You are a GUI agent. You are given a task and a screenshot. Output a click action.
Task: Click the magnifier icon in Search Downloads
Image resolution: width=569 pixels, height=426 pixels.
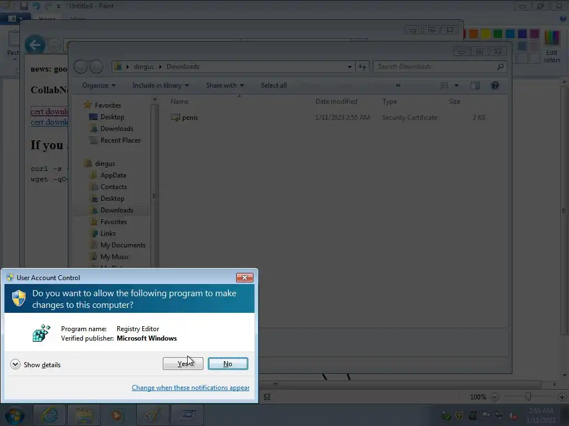500,67
